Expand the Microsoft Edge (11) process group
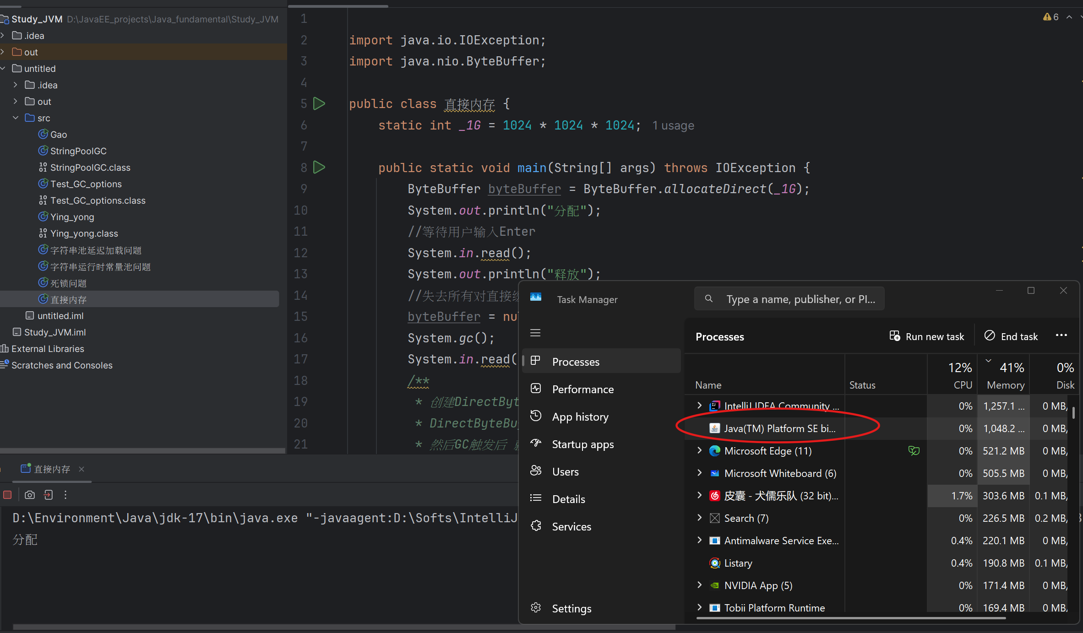This screenshot has width=1083, height=633. click(x=699, y=450)
